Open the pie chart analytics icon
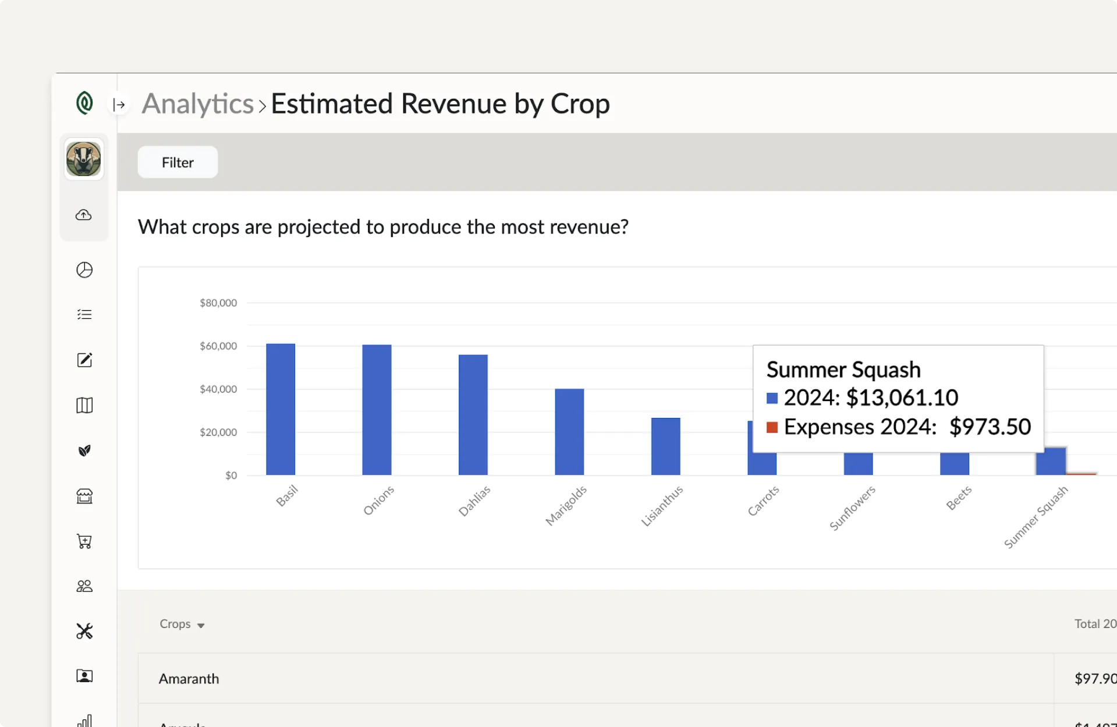This screenshot has width=1117, height=727. (84, 269)
